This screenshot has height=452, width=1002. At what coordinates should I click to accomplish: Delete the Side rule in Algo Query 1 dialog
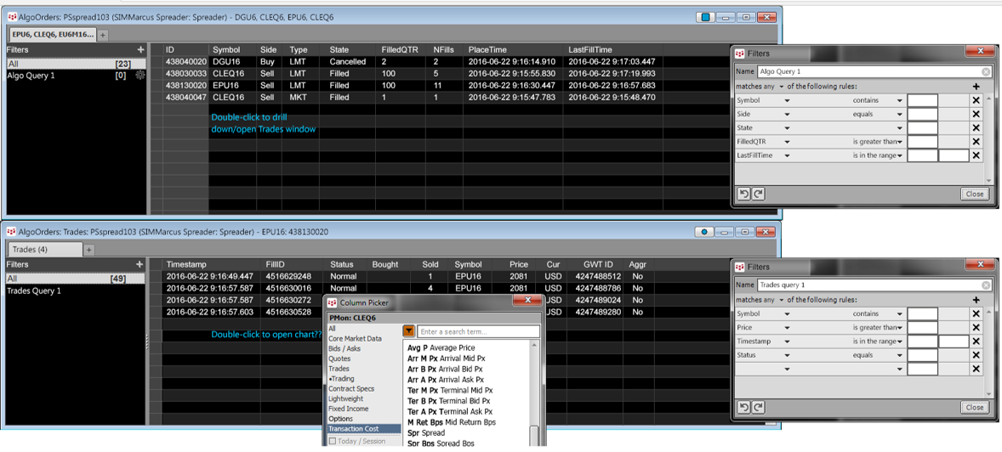(976, 115)
